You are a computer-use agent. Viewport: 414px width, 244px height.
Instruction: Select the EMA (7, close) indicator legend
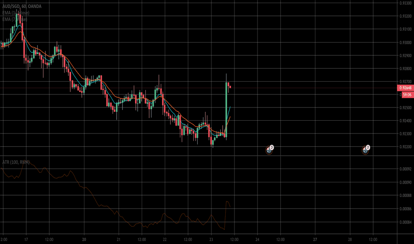(15, 19)
